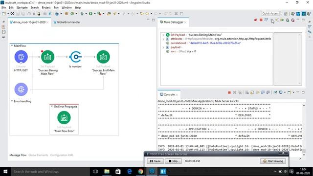313x176 pixels.
Task: Select the 'Success End Main Flow' Set Payload node
Action: [x=103, y=57]
